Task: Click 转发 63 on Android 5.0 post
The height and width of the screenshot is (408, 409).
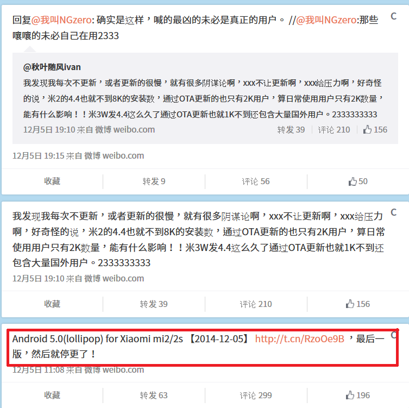Action: pos(154,395)
